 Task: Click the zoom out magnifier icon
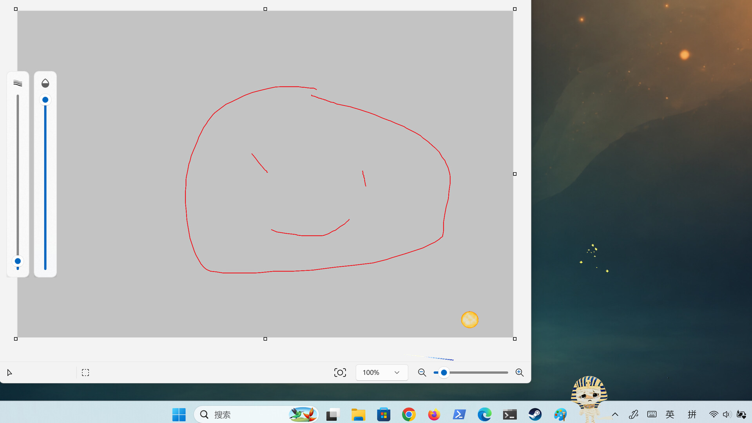tap(422, 372)
